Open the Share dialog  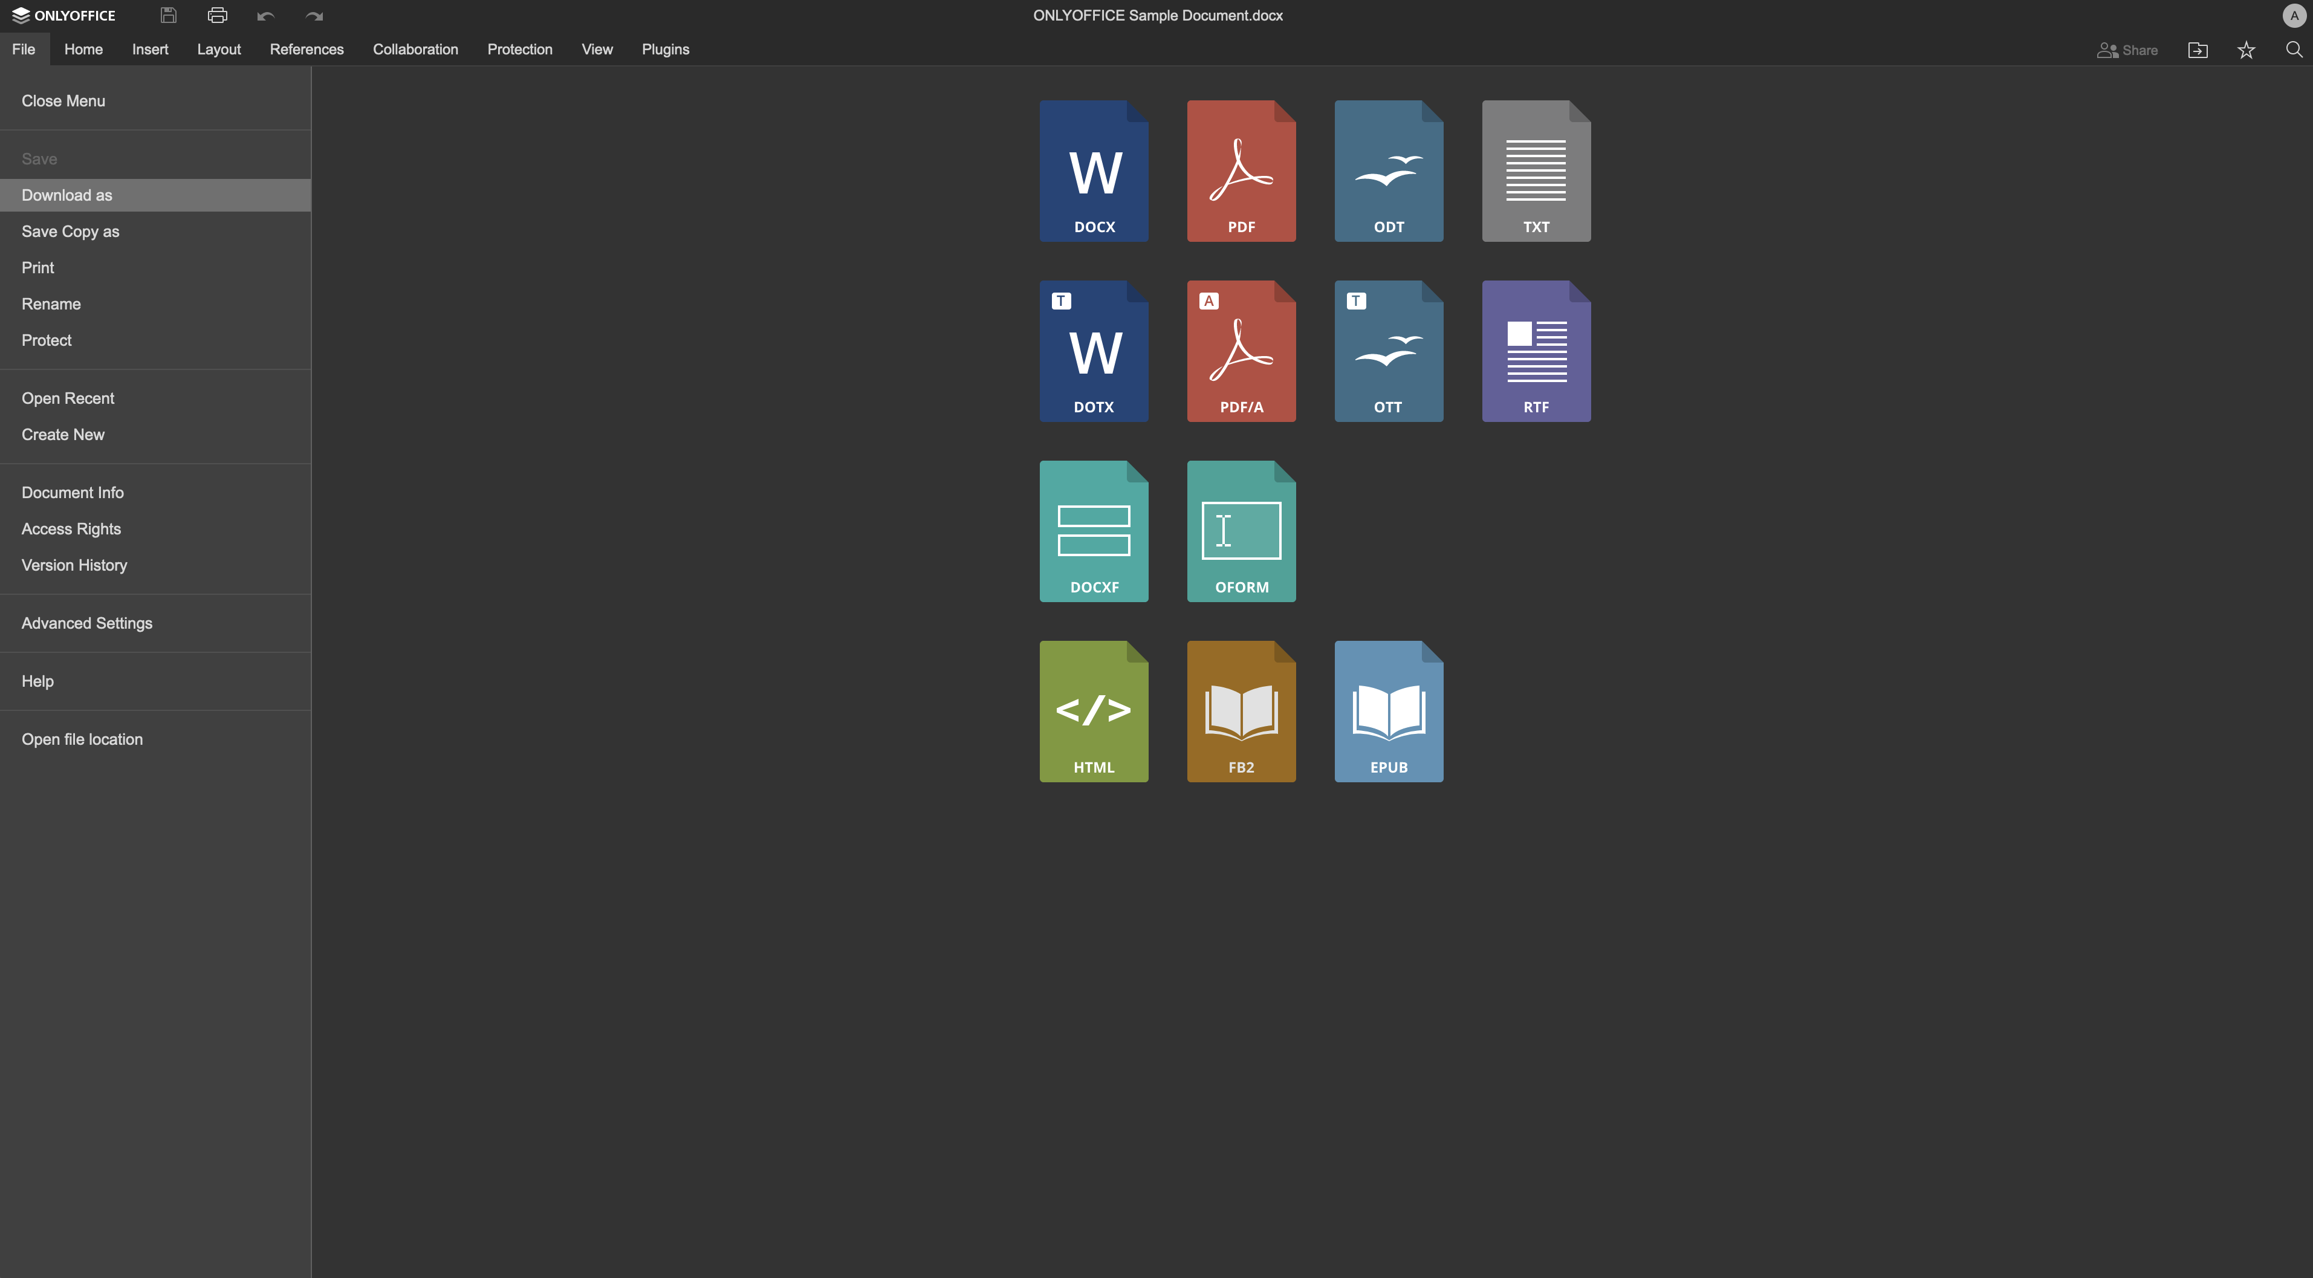[x=2127, y=50]
